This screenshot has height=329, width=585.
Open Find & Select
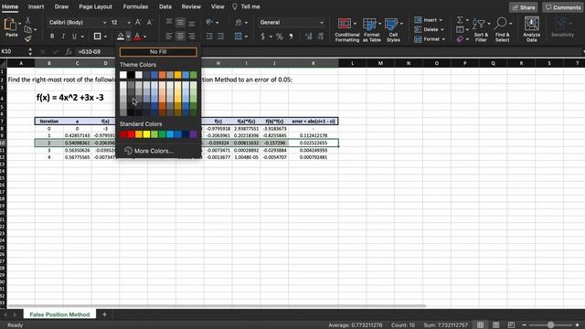point(502,30)
